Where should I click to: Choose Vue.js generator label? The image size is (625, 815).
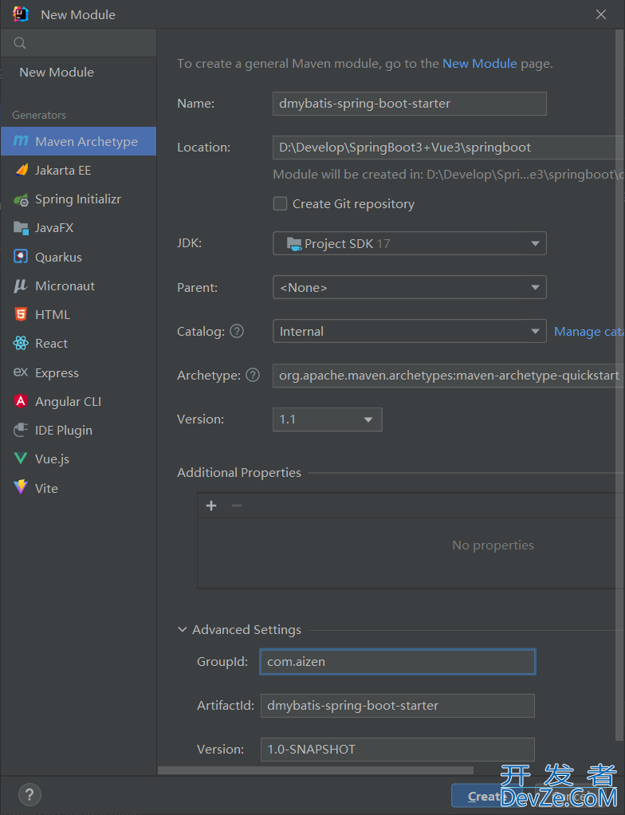tap(52, 459)
